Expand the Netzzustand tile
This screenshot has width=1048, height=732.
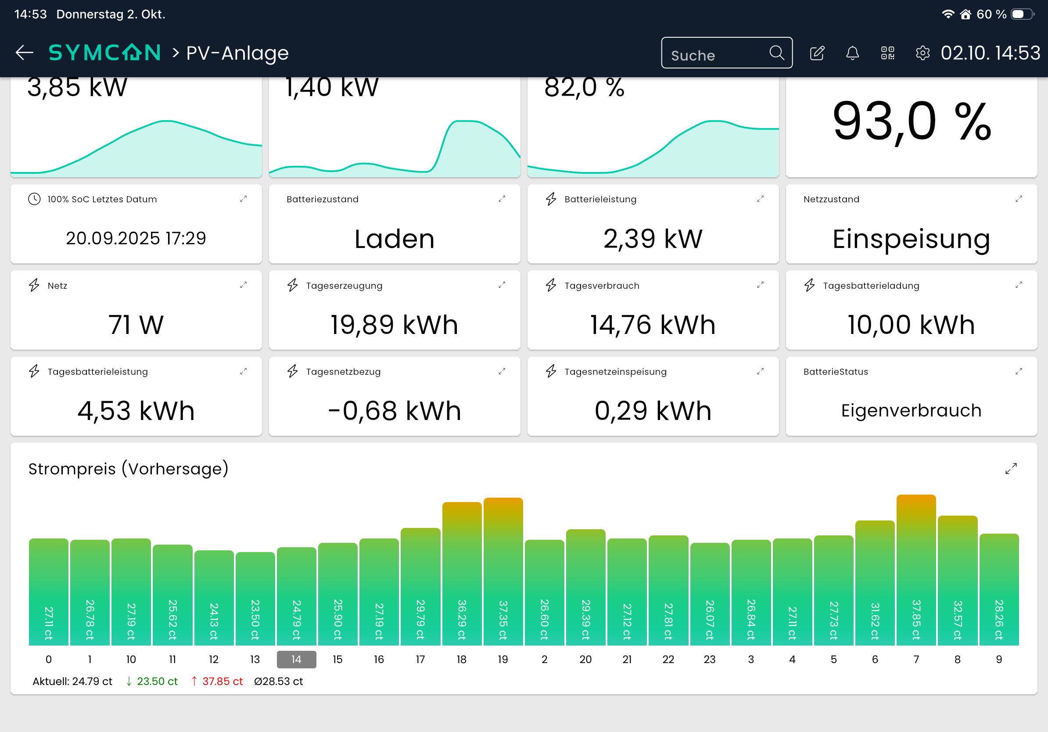click(x=1018, y=199)
